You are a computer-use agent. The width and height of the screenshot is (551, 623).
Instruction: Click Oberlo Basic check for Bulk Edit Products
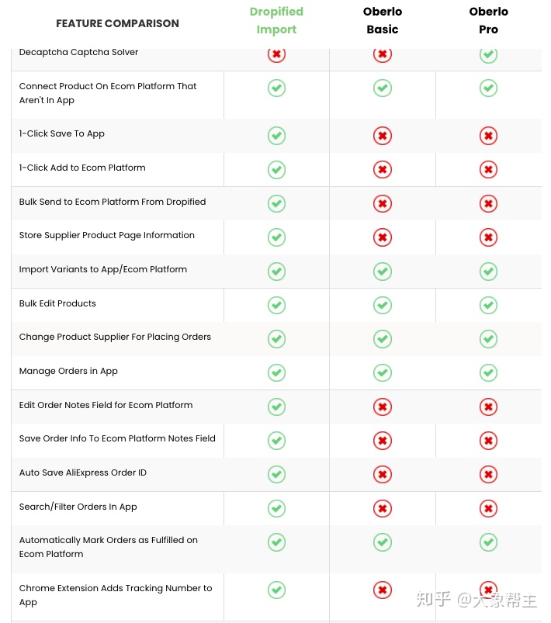(382, 306)
